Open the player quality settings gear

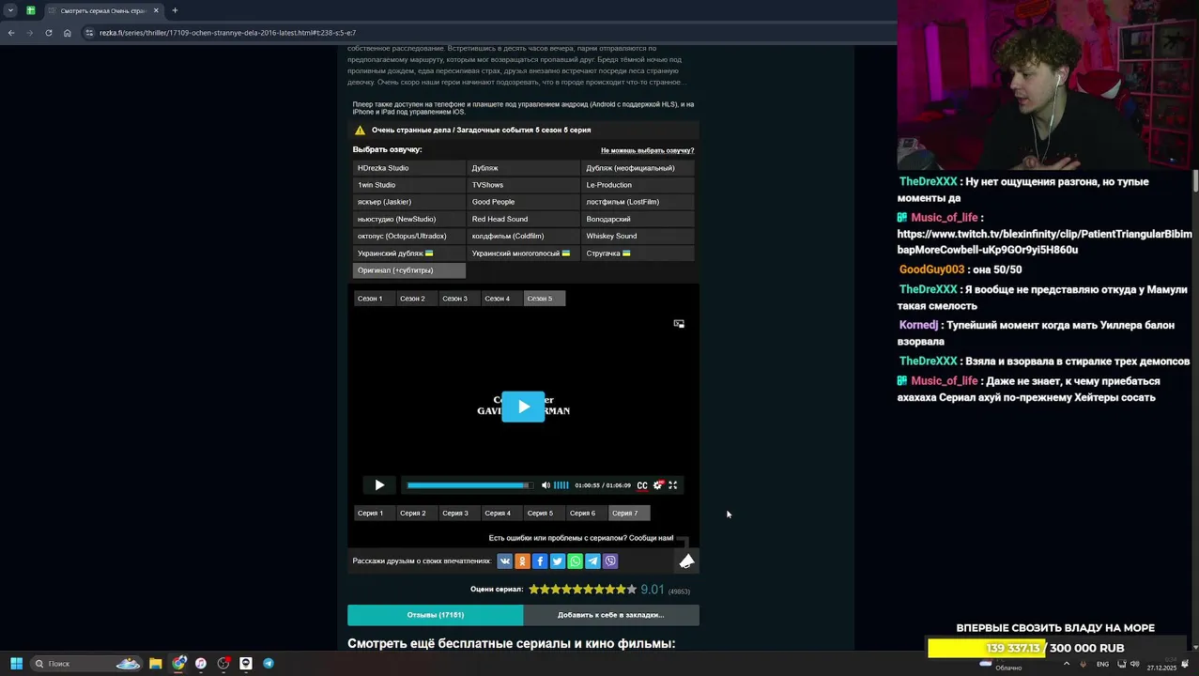pos(658,485)
